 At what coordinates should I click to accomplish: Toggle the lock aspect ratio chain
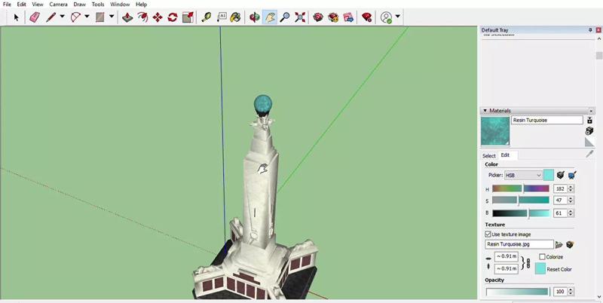coord(528,263)
